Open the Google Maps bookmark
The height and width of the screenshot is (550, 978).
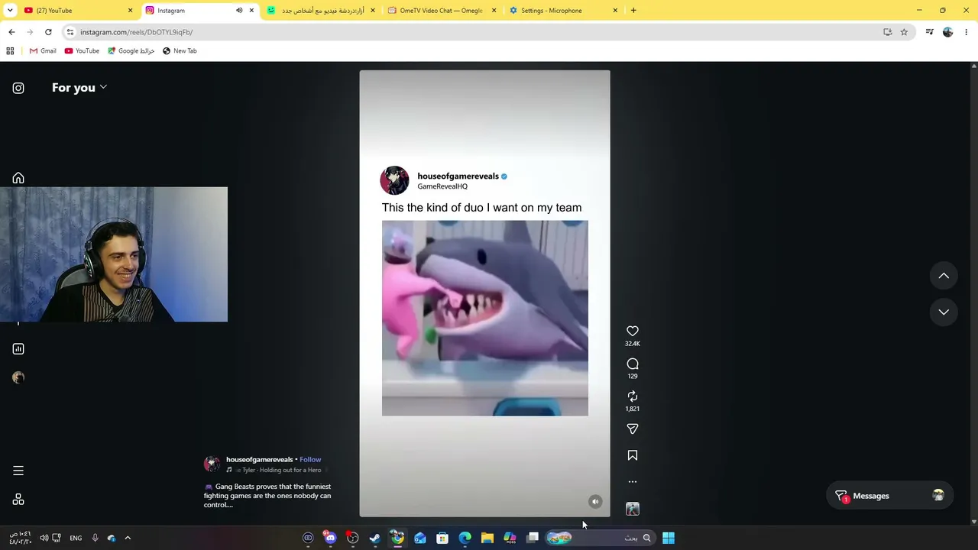131,51
